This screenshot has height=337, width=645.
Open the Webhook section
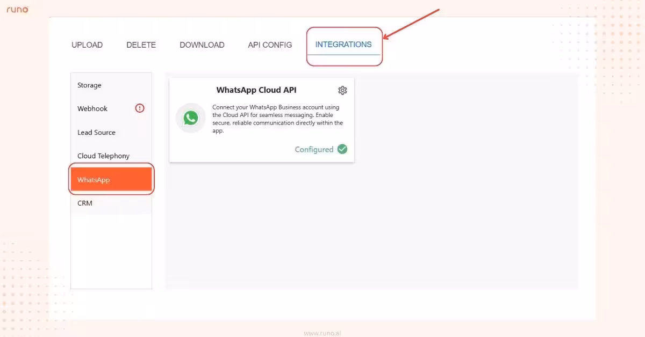92,108
